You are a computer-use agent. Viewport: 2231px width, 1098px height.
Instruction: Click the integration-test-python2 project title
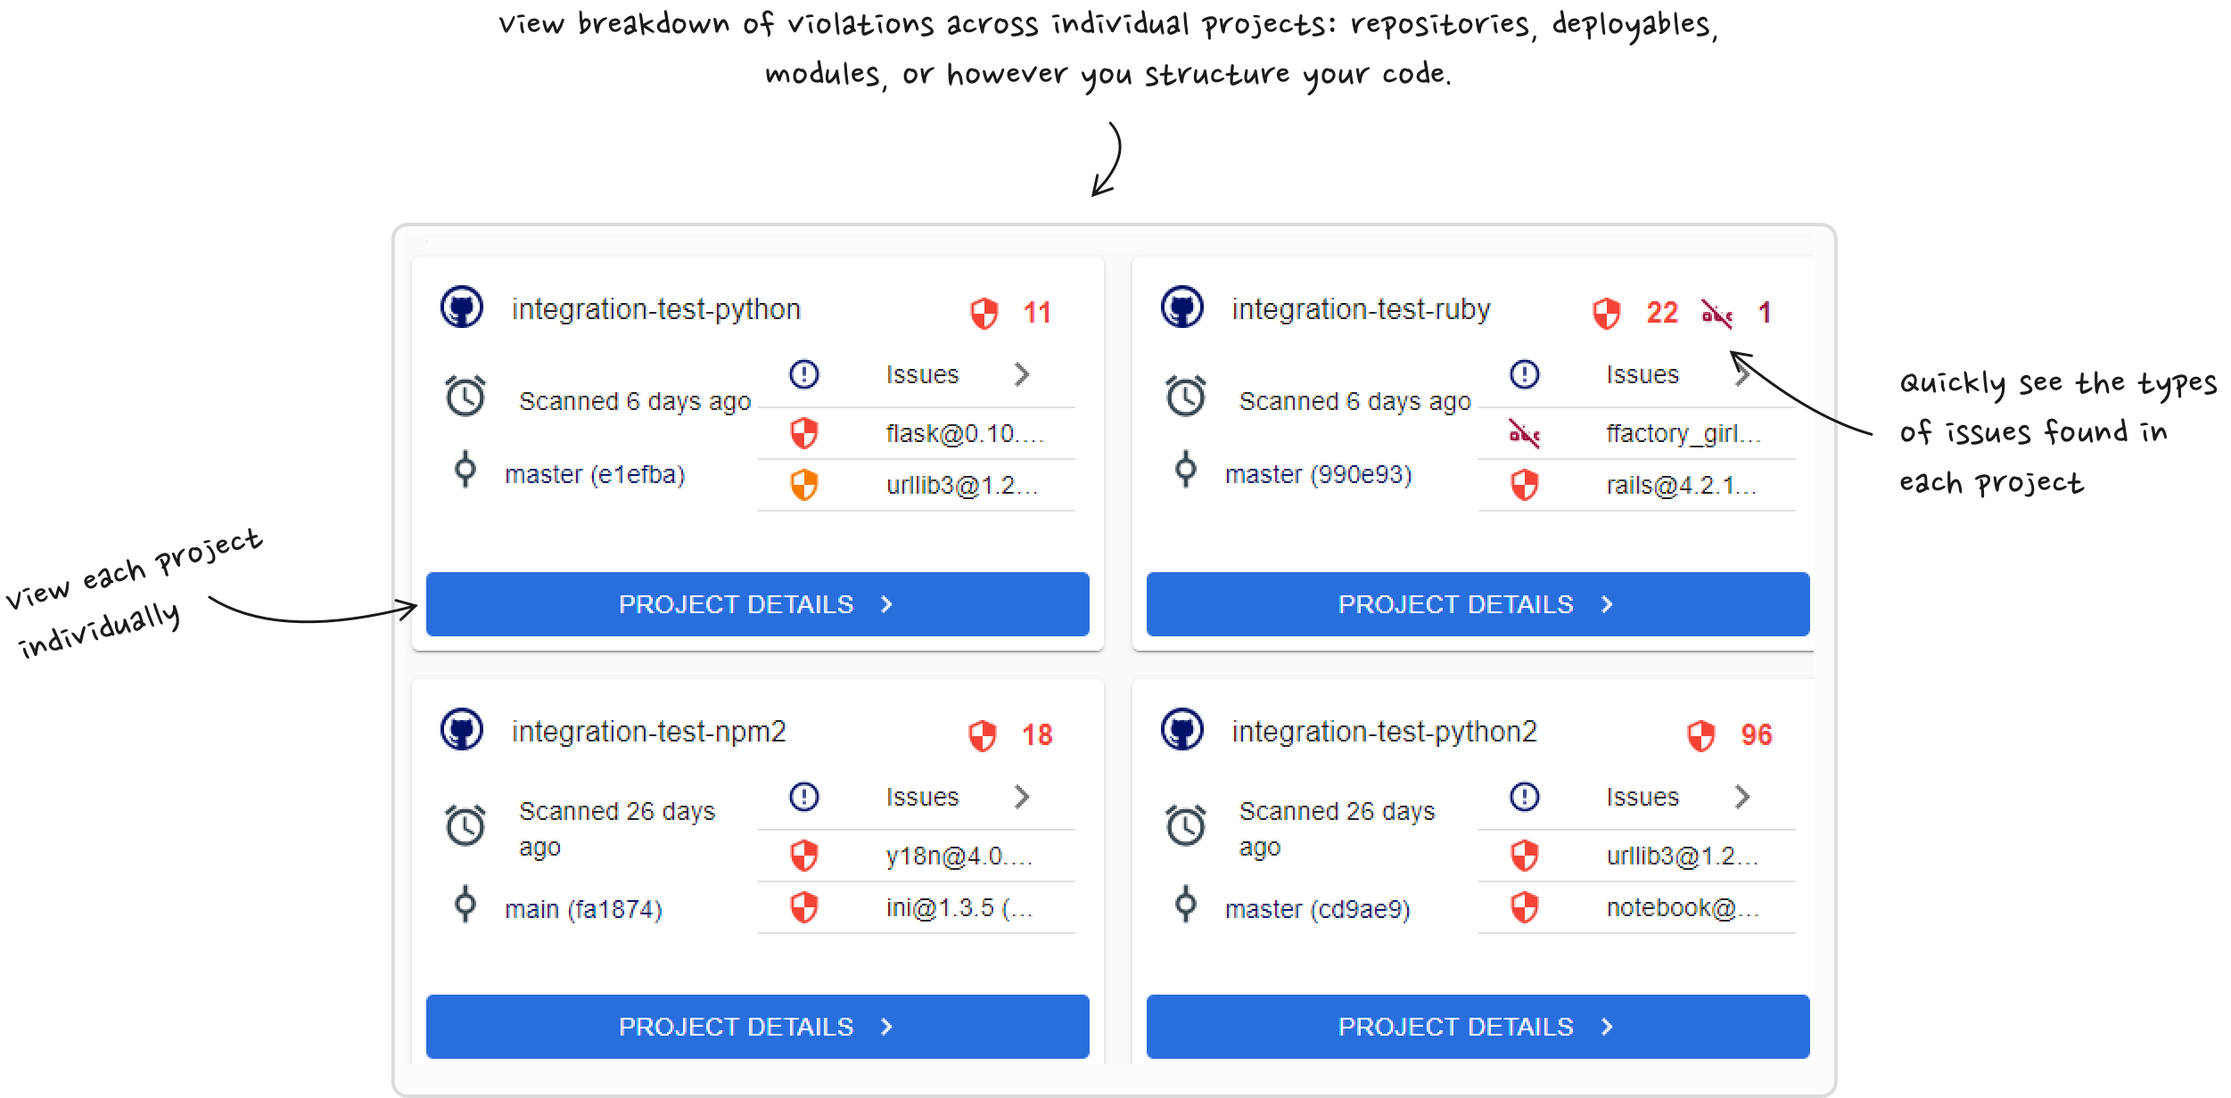coord(1384,732)
